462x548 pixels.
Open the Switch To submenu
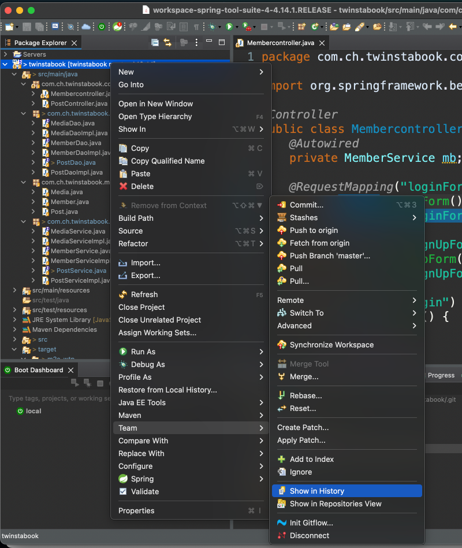346,313
